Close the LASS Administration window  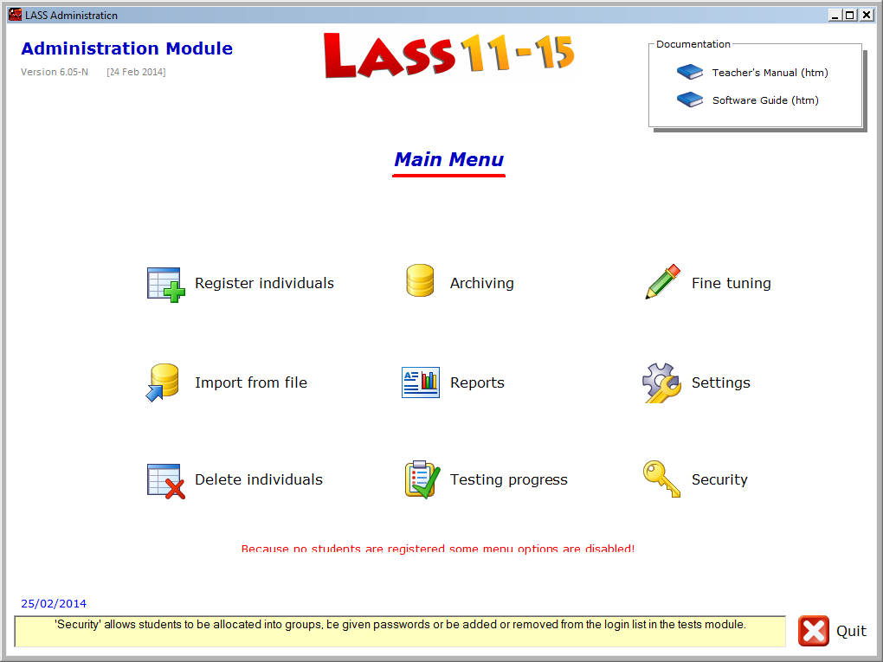pyautogui.click(x=867, y=16)
